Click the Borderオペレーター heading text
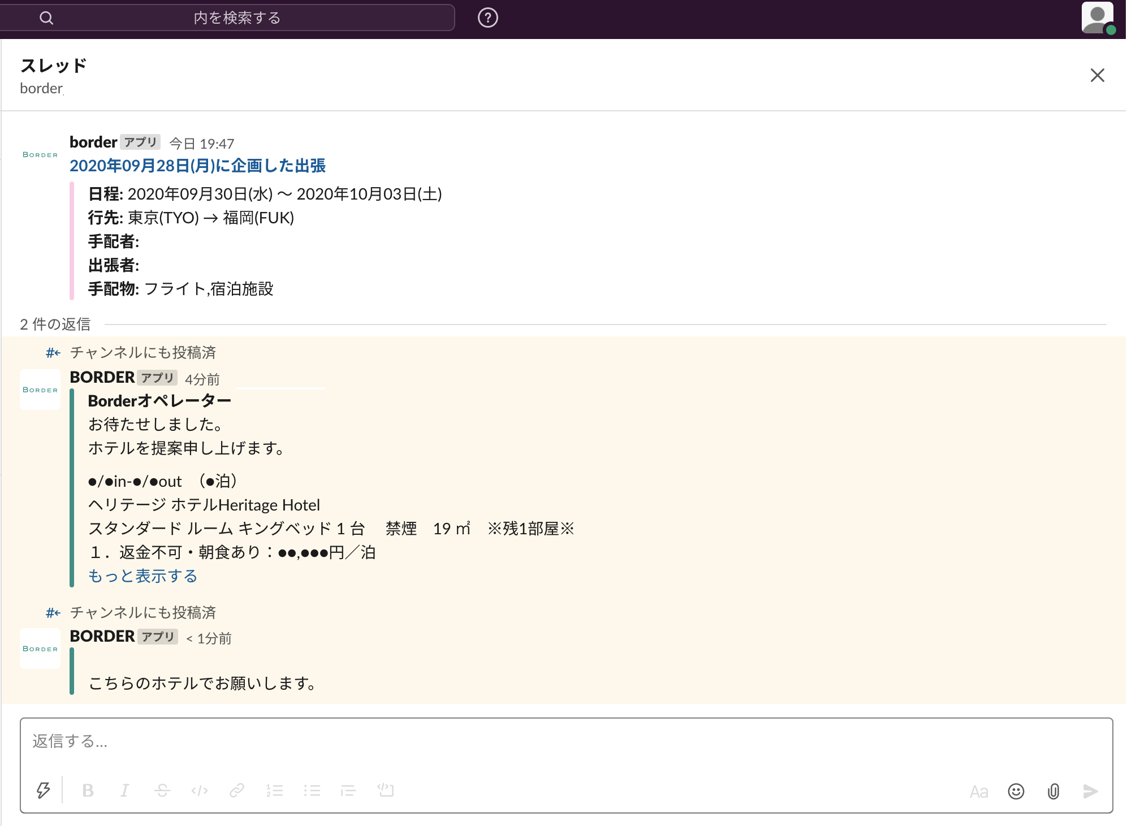 coord(159,401)
